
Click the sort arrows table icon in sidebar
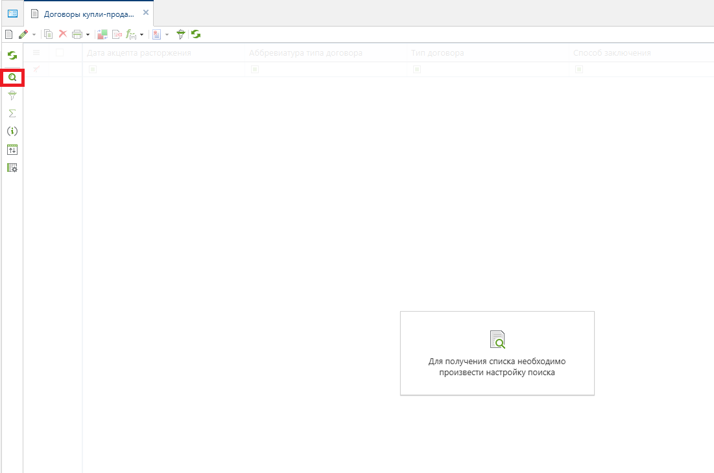point(12,150)
